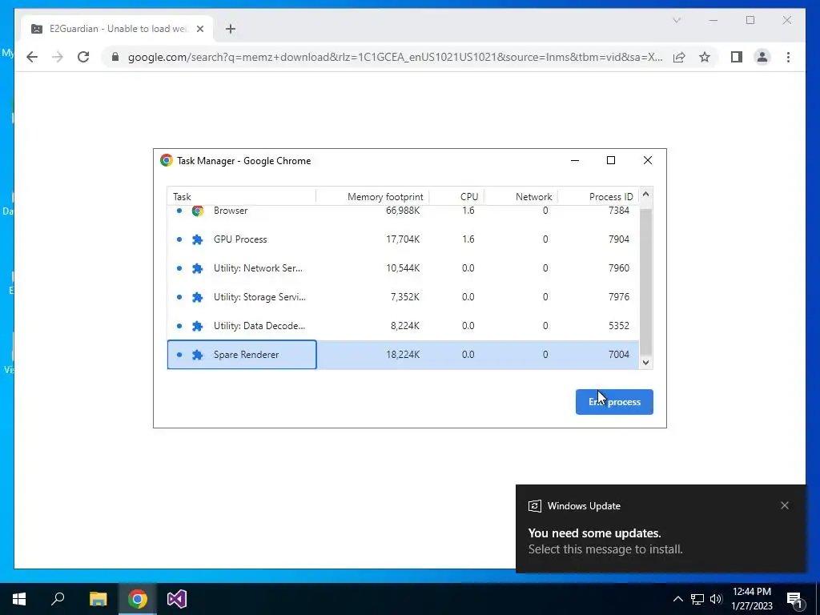820x615 pixels.
Task: End the selected process
Action: (614, 402)
